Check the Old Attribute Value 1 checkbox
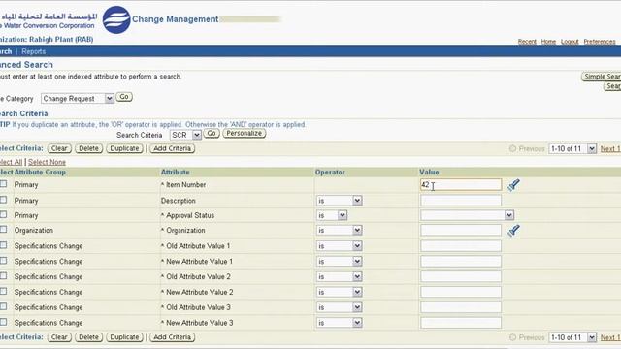This screenshot has height=349, width=621. [x=4, y=245]
